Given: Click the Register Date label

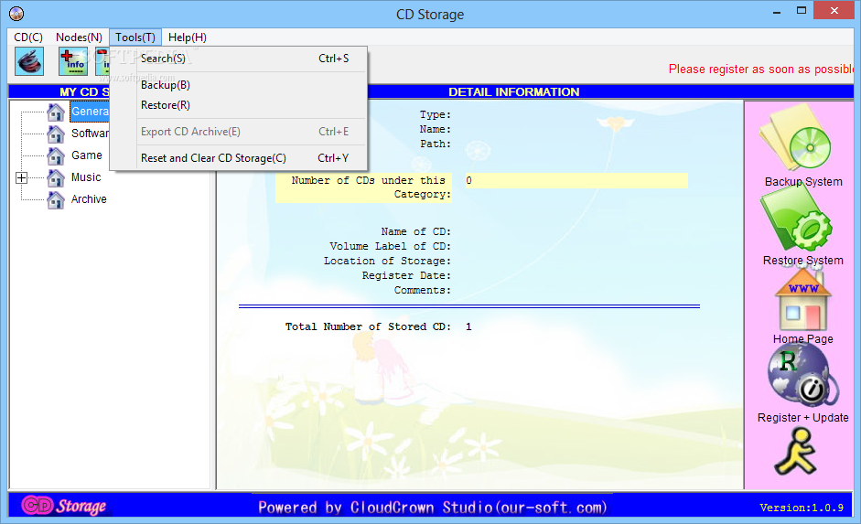Looking at the screenshot, I should click(x=406, y=275).
